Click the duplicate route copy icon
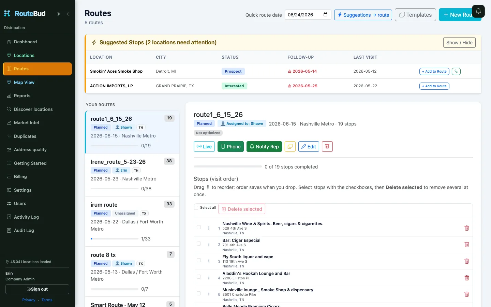This screenshot has height=307, width=491. coord(290,146)
